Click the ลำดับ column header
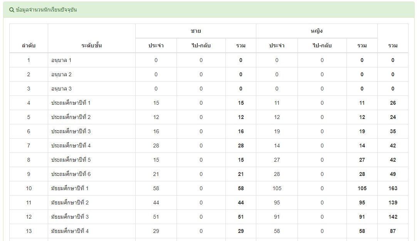 tap(29, 46)
